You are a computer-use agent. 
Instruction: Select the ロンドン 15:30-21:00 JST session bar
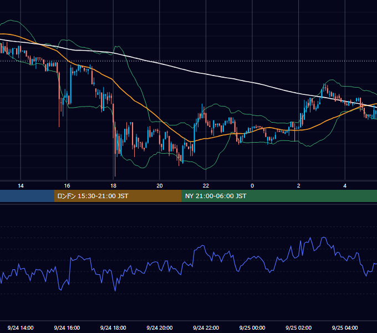tap(118, 196)
